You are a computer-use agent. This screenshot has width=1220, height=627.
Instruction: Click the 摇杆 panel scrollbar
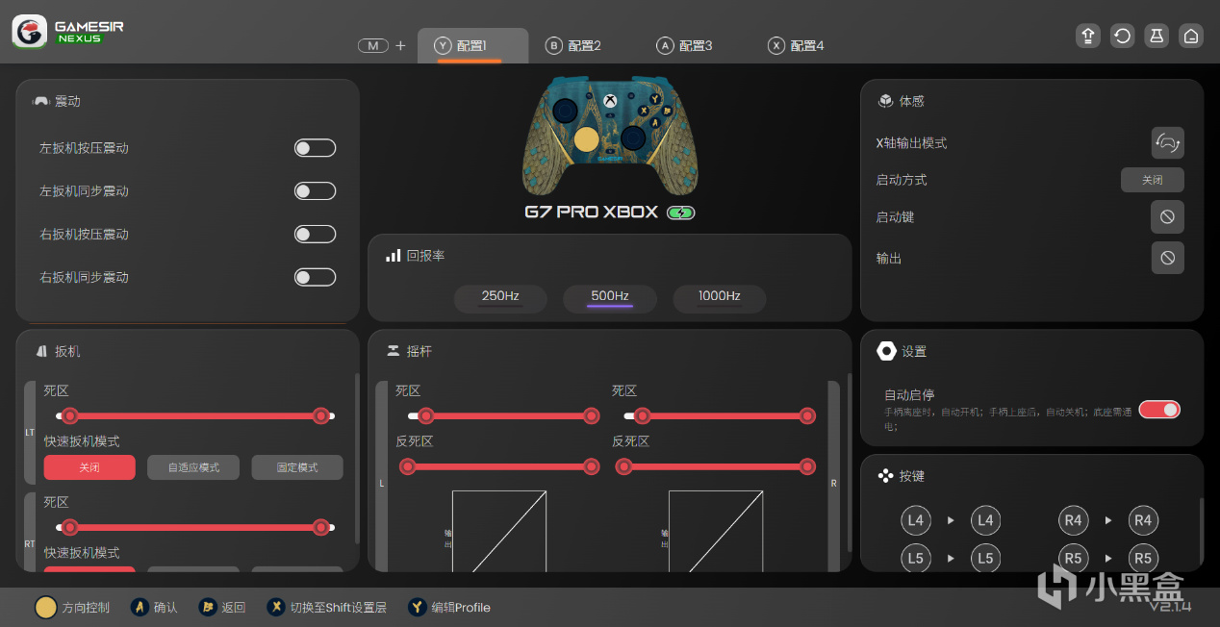pyautogui.click(x=849, y=462)
